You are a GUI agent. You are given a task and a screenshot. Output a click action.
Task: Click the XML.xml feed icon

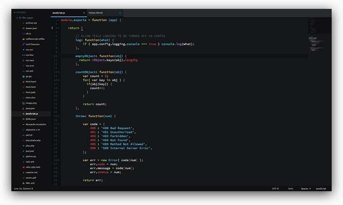(23, 183)
